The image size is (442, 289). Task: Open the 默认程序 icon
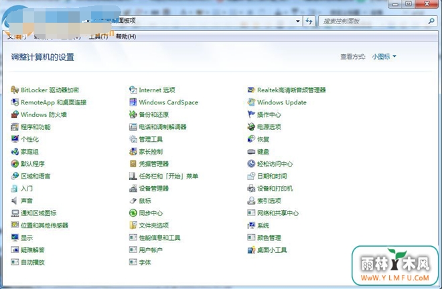coord(15,164)
